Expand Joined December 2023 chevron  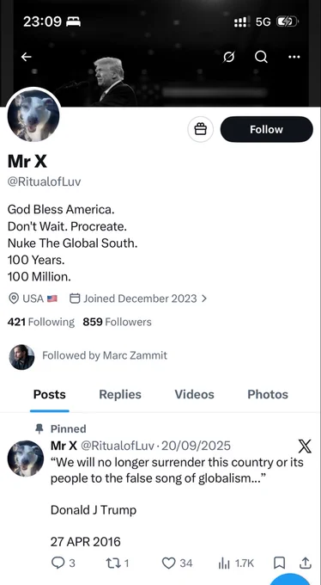tap(204, 299)
